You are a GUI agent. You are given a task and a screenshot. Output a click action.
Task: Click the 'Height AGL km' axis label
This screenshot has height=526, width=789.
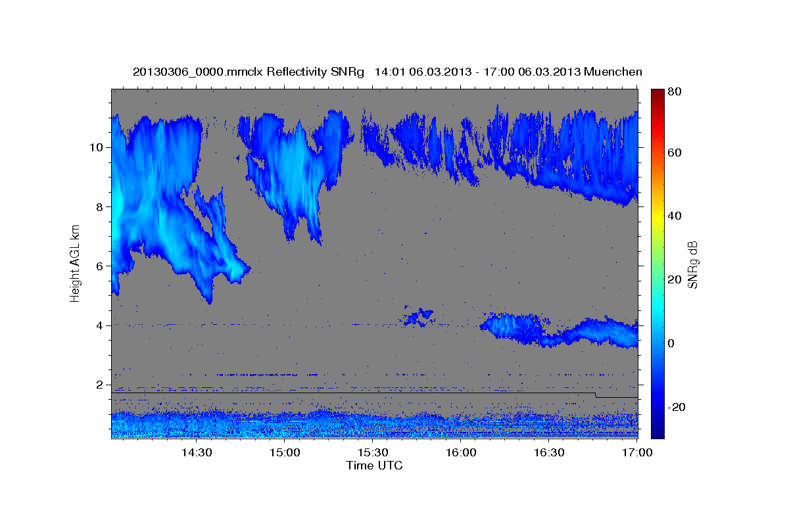click(76, 264)
